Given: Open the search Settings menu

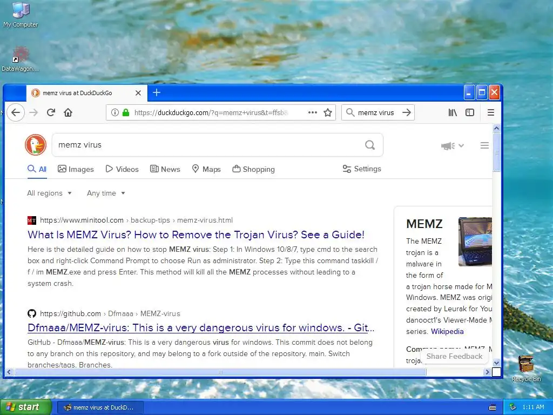Looking at the screenshot, I should point(362,169).
